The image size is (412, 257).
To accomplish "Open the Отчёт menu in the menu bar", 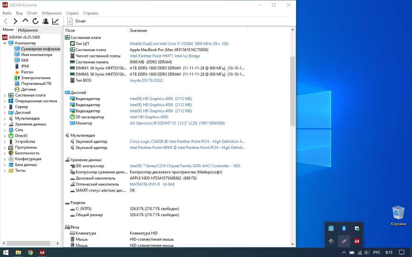I will tap(32, 13).
